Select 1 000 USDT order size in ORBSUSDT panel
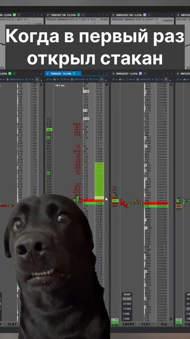Screen dimensions: 190x339 pos(127,319)
